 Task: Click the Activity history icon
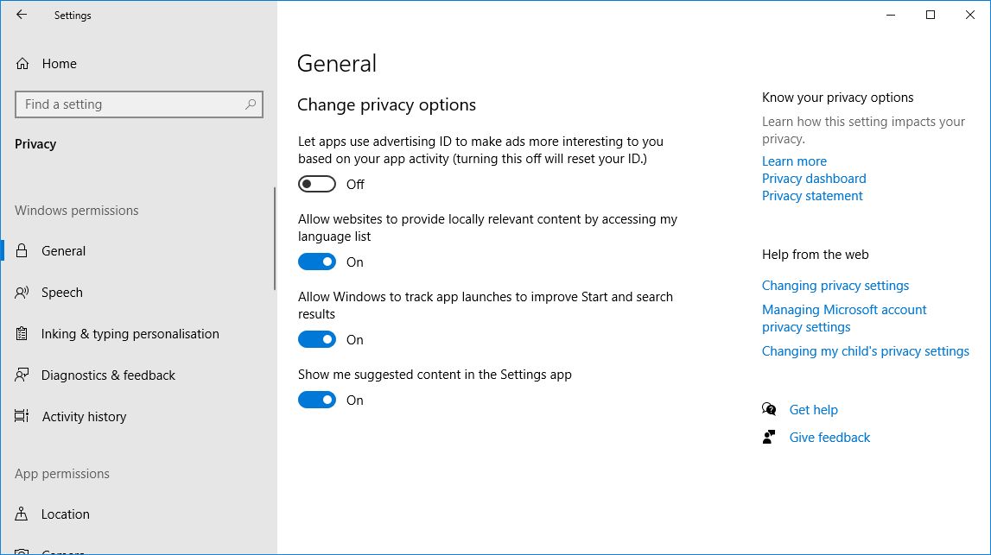coord(22,416)
